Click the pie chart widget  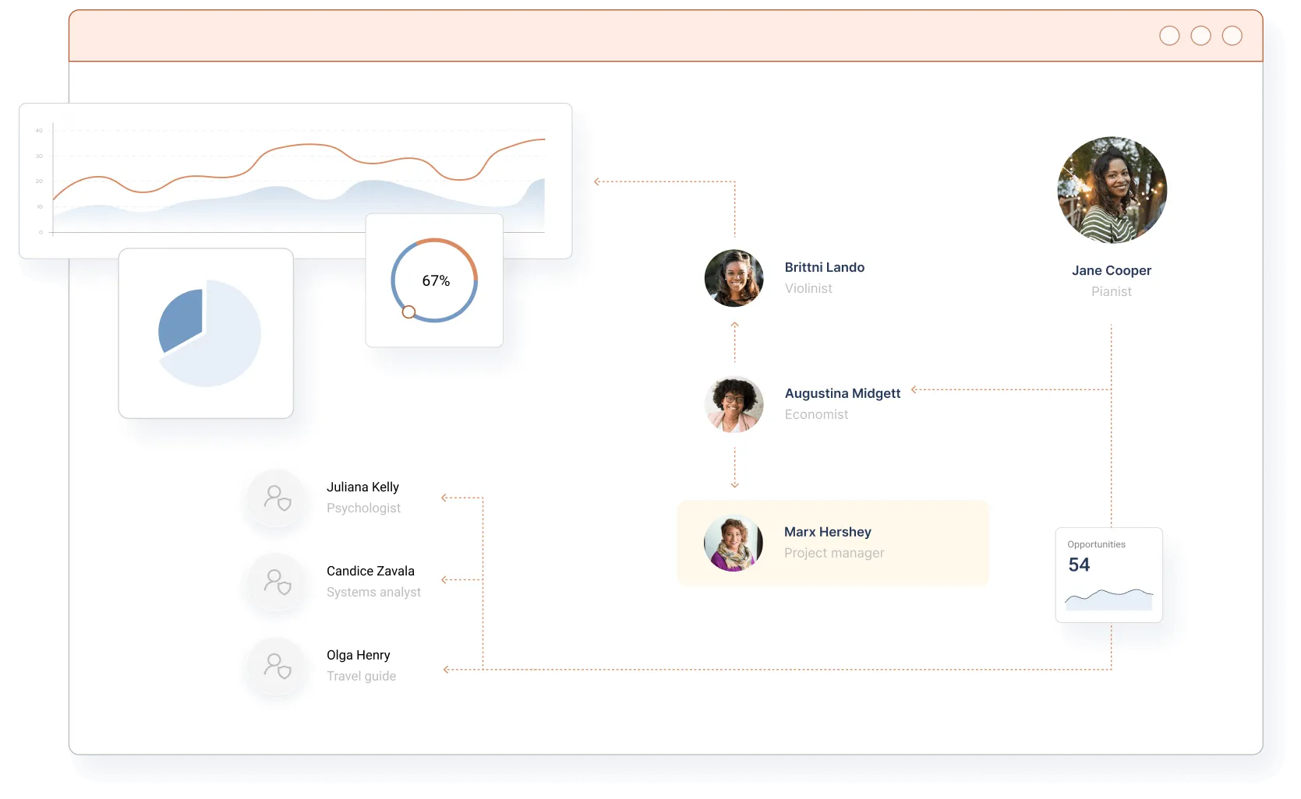point(206,333)
